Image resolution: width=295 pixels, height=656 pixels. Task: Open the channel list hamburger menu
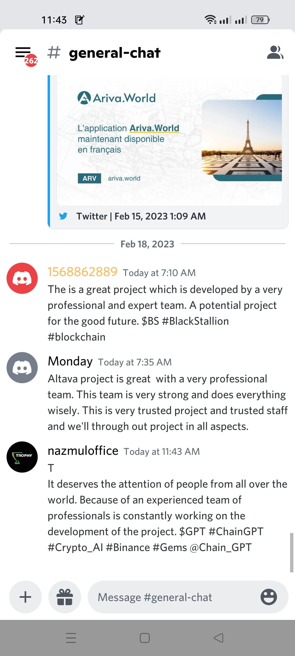point(23,52)
